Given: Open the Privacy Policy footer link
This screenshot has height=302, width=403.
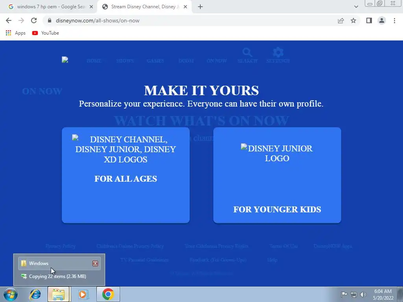Looking at the screenshot, I should click(x=61, y=246).
